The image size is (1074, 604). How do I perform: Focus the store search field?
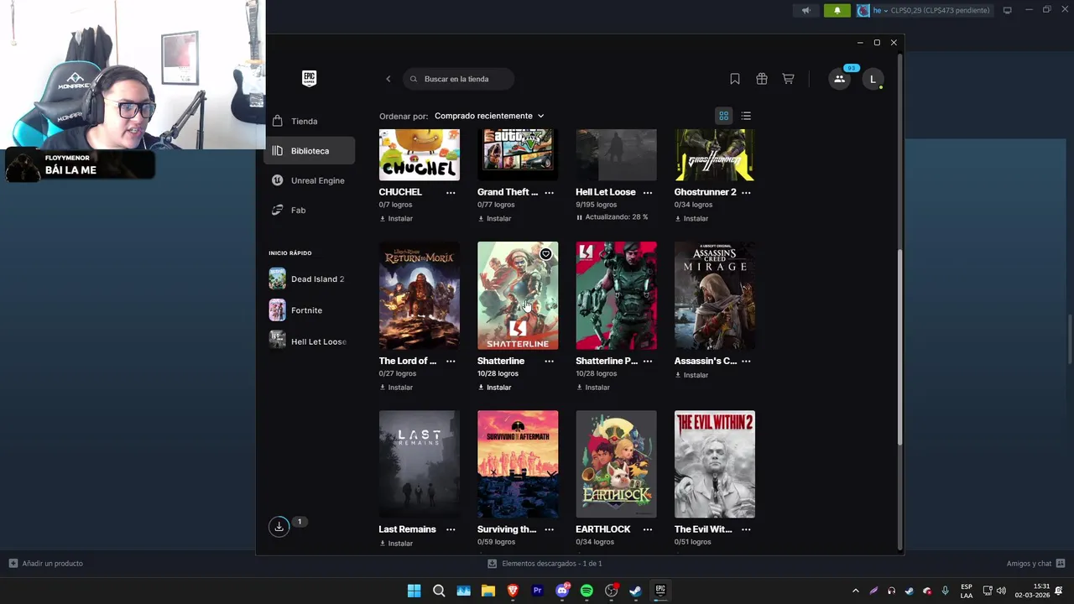point(459,79)
